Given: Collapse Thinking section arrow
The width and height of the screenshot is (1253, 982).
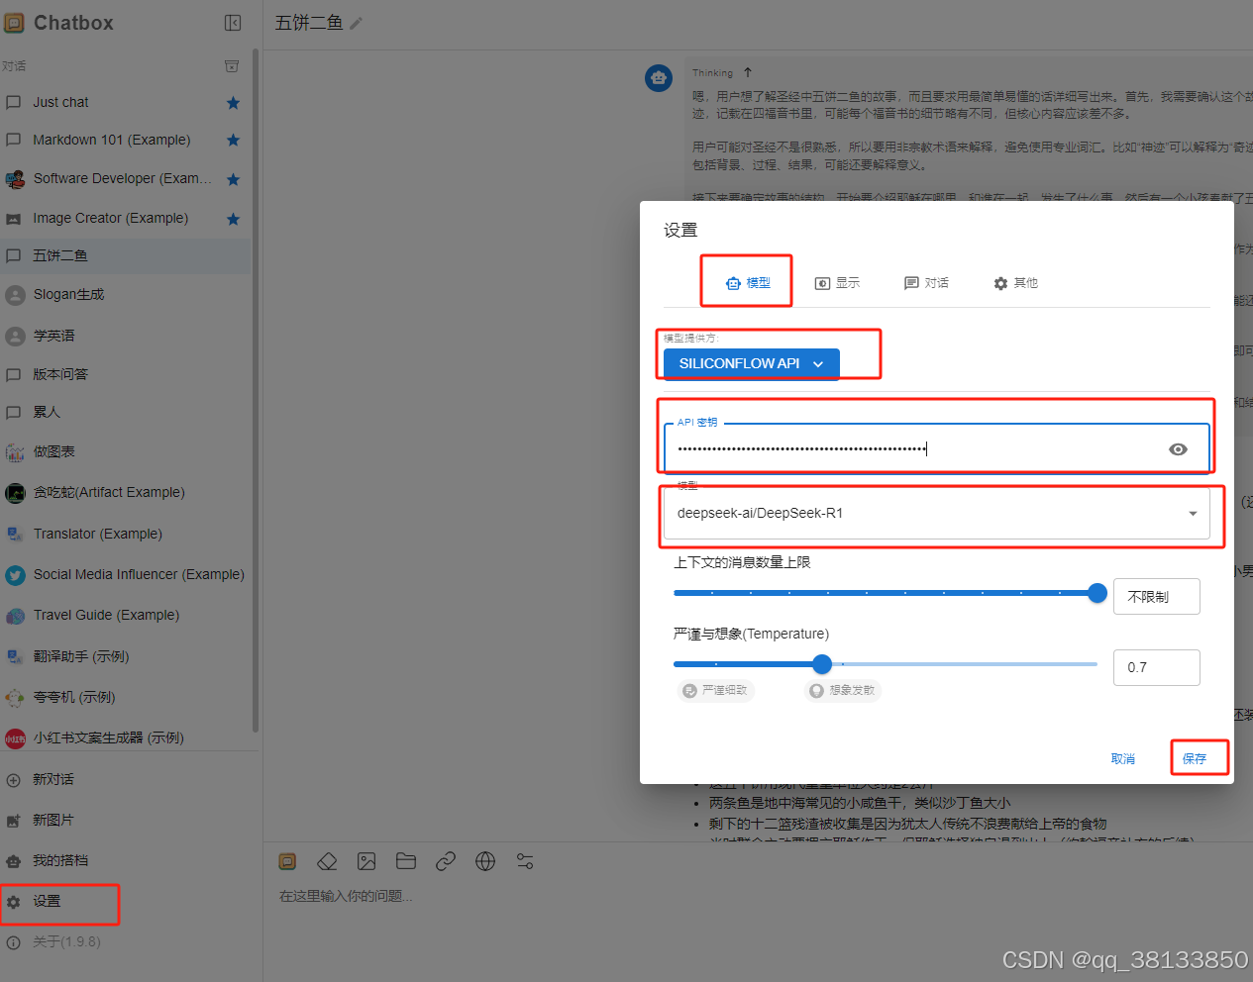Looking at the screenshot, I should (x=748, y=72).
